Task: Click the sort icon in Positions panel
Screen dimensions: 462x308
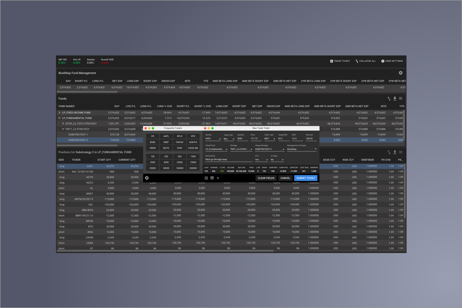Action: click(x=389, y=152)
